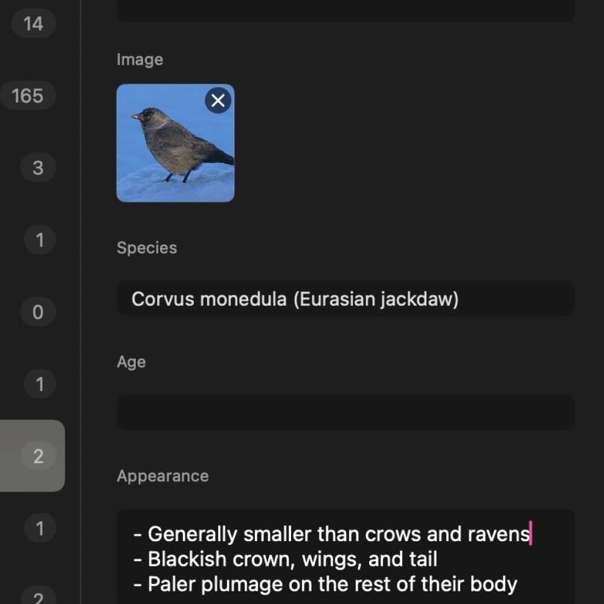This screenshot has height=604, width=604.
Task: Click the Species field containing Corvus monedula
Action: coord(345,298)
